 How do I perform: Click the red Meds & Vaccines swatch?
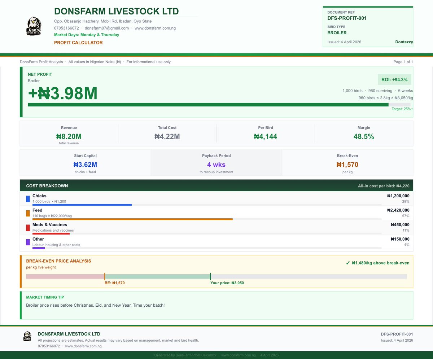[x=28, y=228]
